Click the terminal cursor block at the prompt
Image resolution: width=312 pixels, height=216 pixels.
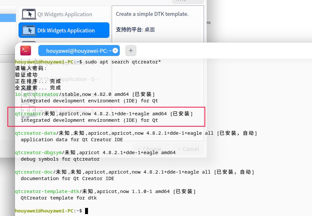point(86,211)
